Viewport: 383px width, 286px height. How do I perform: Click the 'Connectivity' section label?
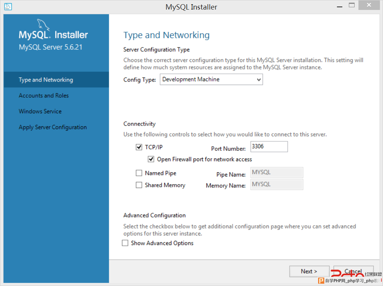coord(139,124)
